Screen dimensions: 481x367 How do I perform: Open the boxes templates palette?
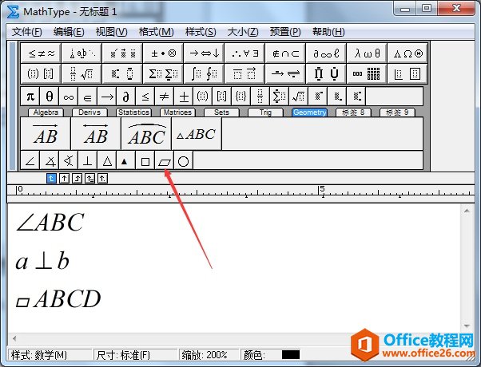407,73
